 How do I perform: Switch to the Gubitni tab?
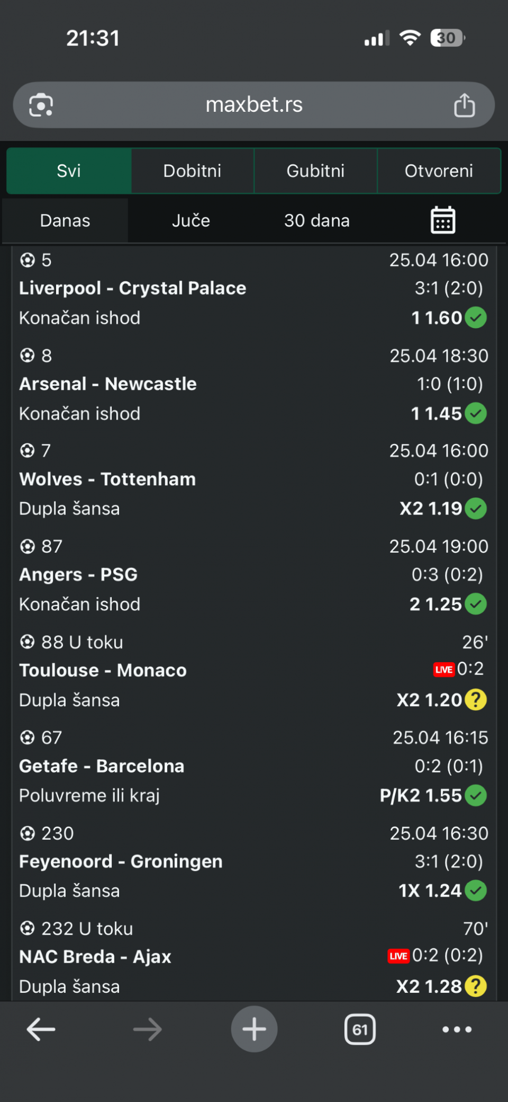315,171
